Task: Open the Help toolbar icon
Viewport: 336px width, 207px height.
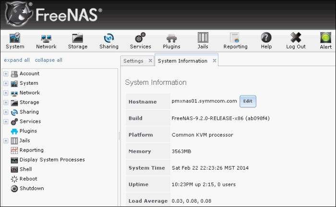Action: point(266,38)
